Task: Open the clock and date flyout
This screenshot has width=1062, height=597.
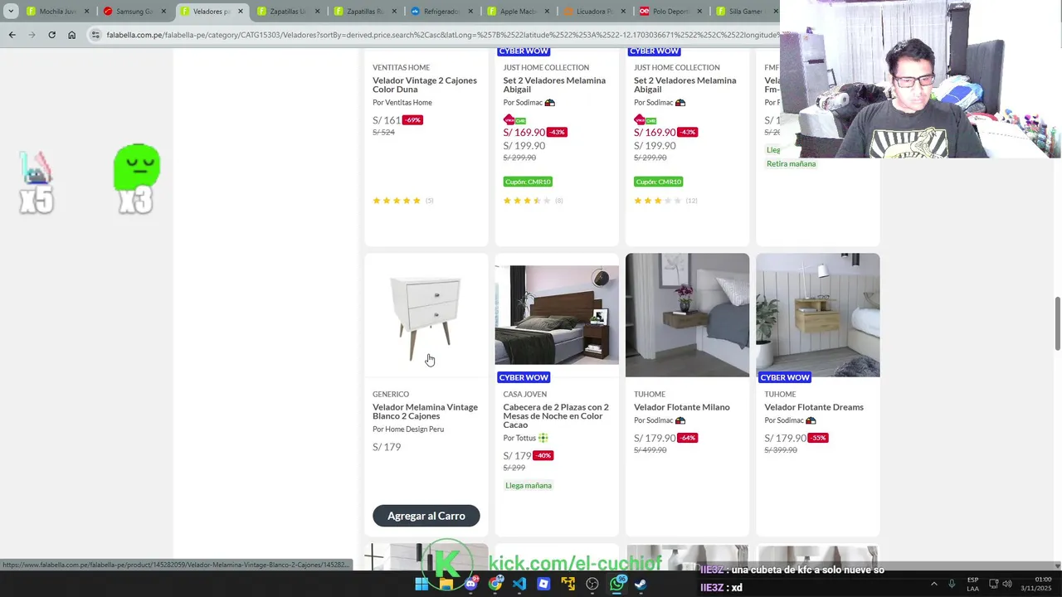Action: tap(1035, 584)
